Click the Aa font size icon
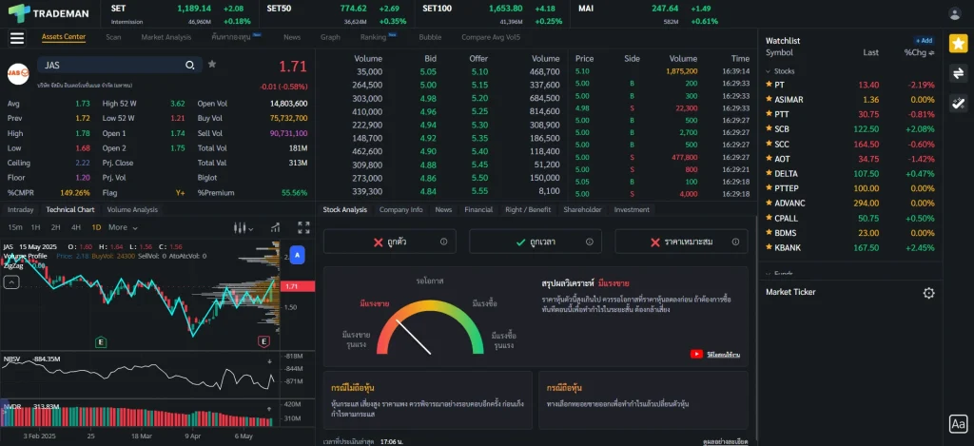This screenshot has height=446, width=974. tap(958, 425)
